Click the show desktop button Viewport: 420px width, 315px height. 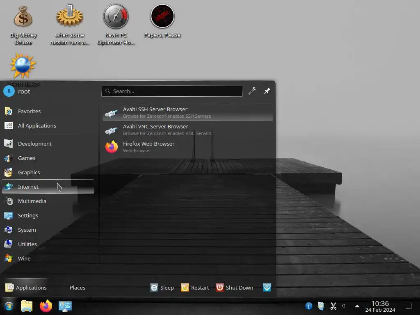click(408, 306)
